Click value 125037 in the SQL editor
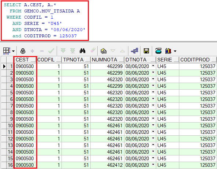The width and height of the screenshot is (217, 169). tap(68, 36)
